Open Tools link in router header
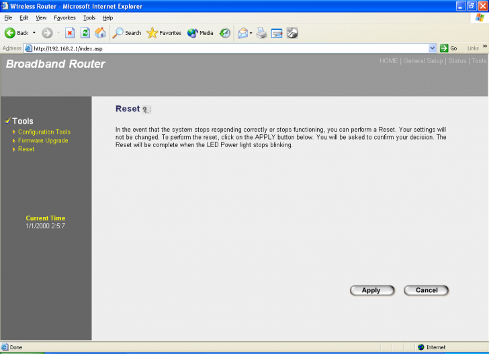Screen dimensions: 489x354 pos(479,61)
